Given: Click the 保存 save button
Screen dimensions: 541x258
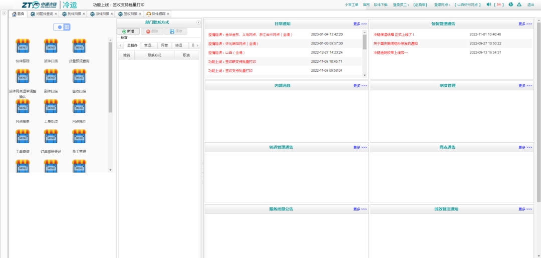Looking at the screenshot, I should click(176, 31).
